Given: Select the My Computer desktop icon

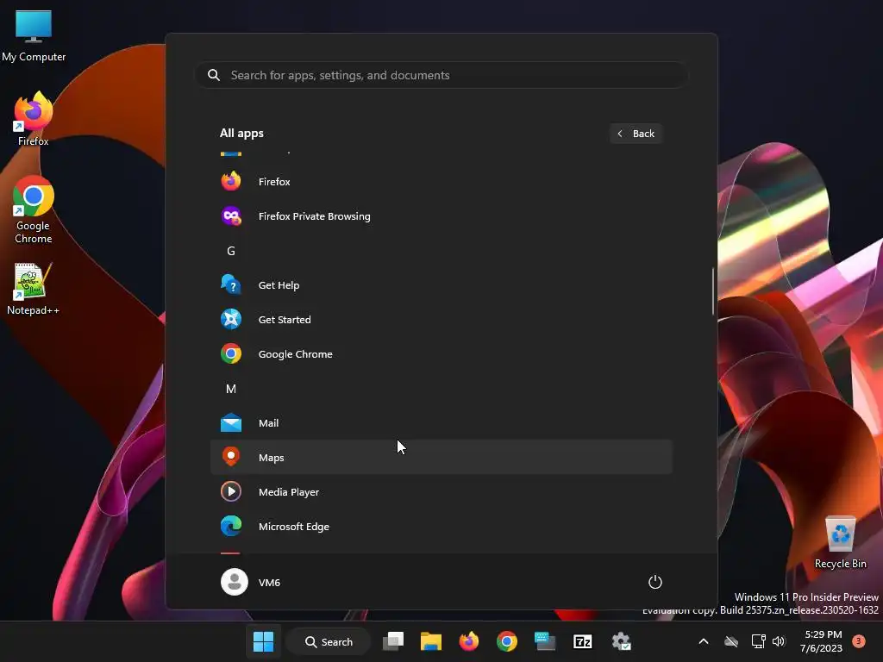Looking at the screenshot, I should (34, 35).
